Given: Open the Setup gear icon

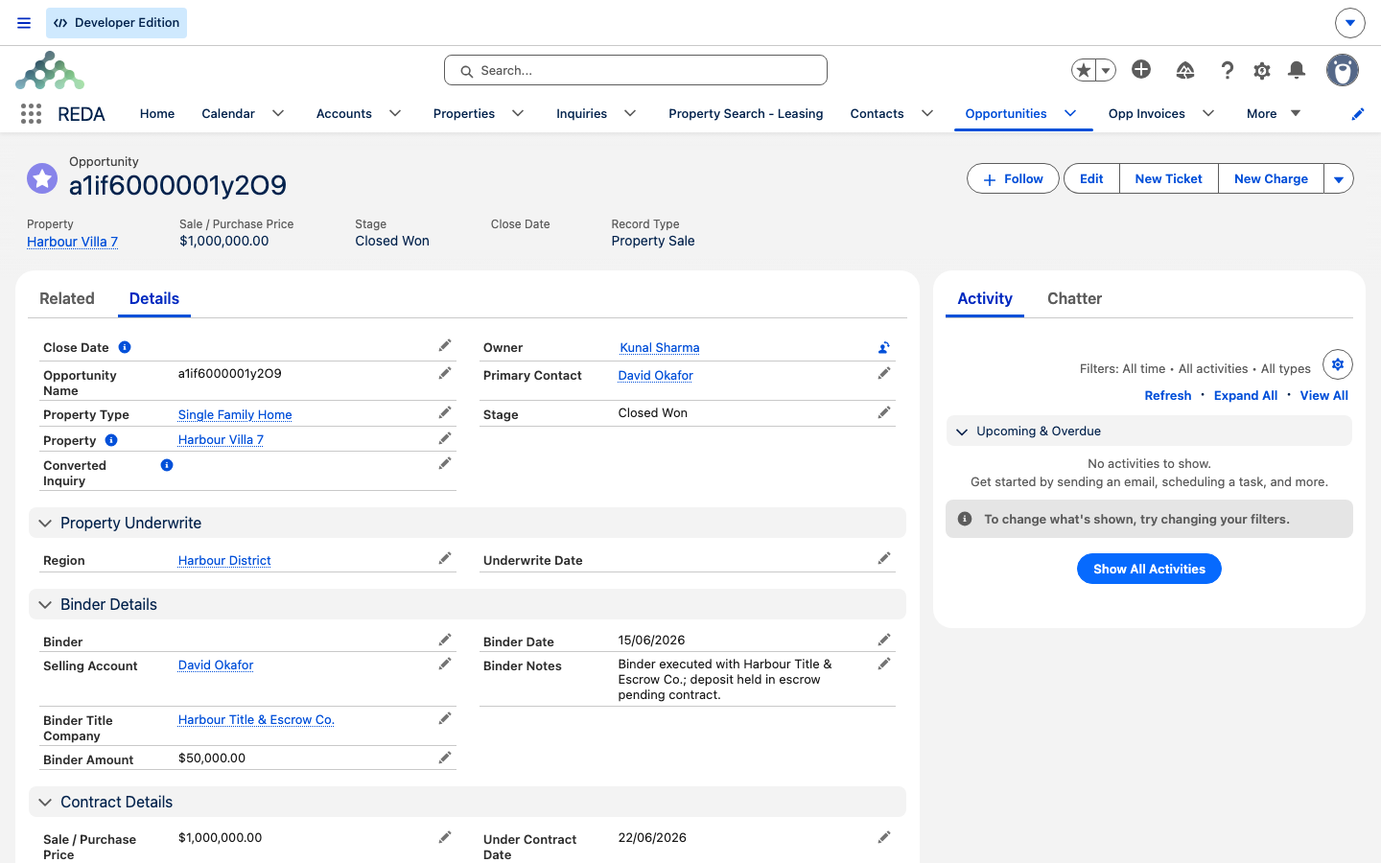Looking at the screenshot, I should pyautogui.click(x=1262, y=70).
